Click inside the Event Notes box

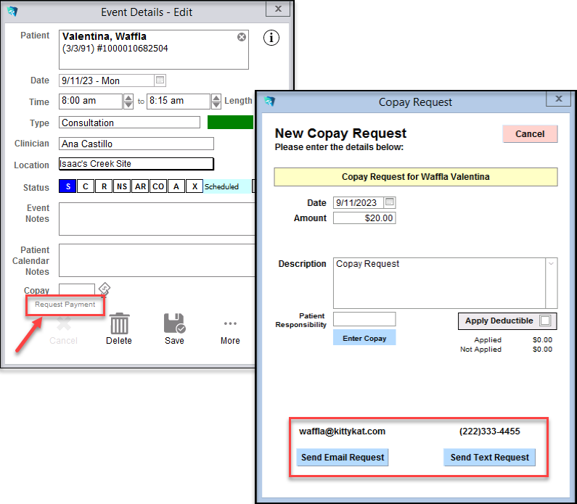point(157,219)
